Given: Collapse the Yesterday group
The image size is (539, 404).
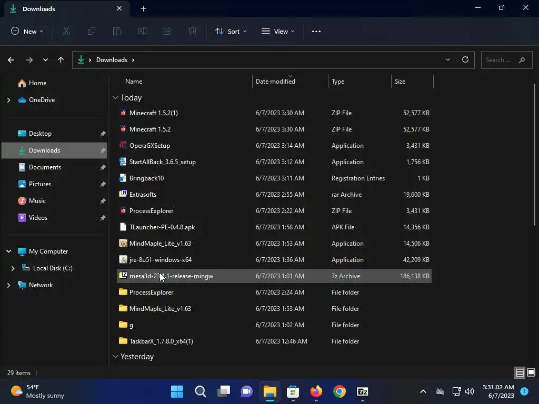Looking at the screenshot, I should point(115,357).
